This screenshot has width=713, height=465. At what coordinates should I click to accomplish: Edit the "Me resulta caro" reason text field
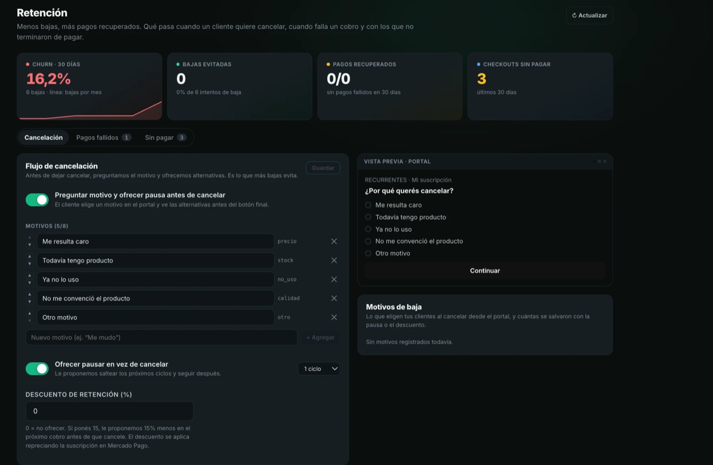pos(155,241)
